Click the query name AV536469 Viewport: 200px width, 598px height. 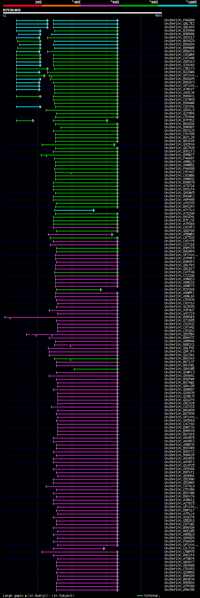tap(12, 10)
